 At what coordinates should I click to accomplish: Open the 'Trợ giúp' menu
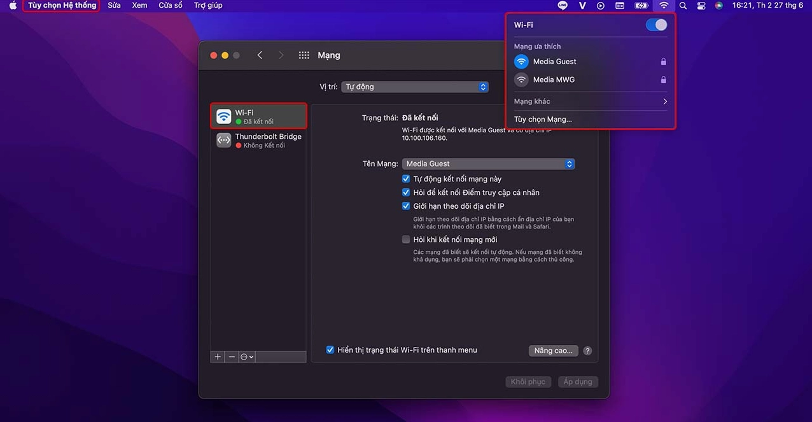[209, 6]
